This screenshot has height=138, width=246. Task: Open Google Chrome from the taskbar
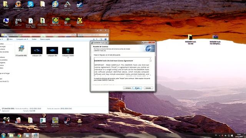(x=19, y=135)
